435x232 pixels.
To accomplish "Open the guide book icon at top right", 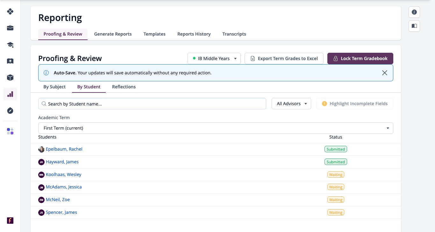I will tap(414, 26).
